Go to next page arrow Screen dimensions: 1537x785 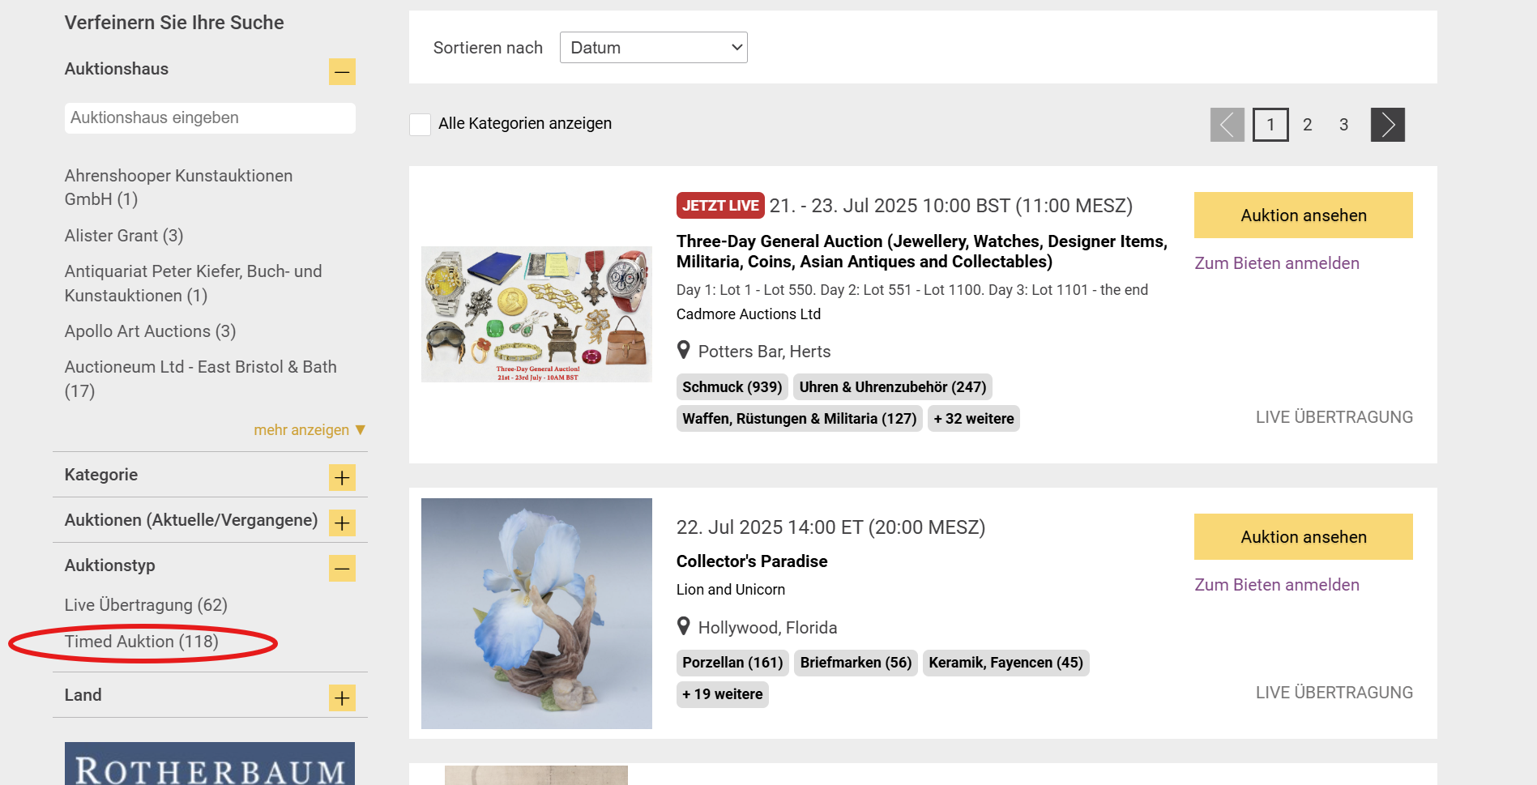(x=1387, y=125)
